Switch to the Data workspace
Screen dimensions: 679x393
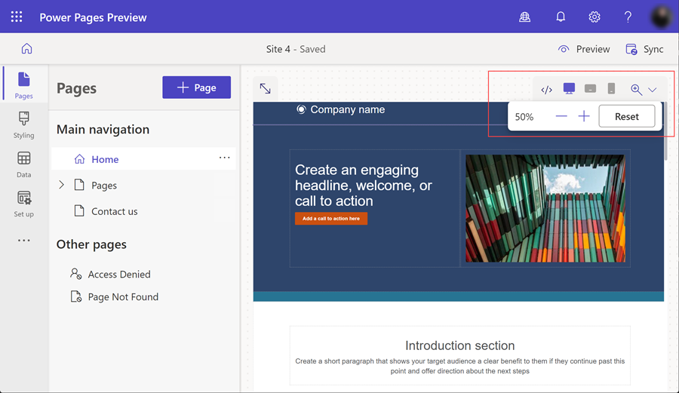click(24, 164)
